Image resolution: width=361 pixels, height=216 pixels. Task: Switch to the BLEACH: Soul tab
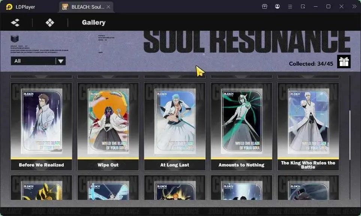86,7
